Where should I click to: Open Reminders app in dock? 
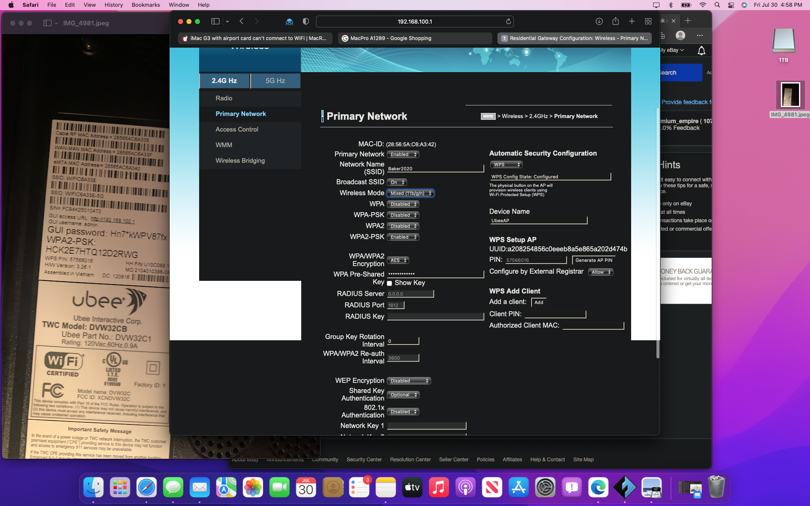(359, 487)
